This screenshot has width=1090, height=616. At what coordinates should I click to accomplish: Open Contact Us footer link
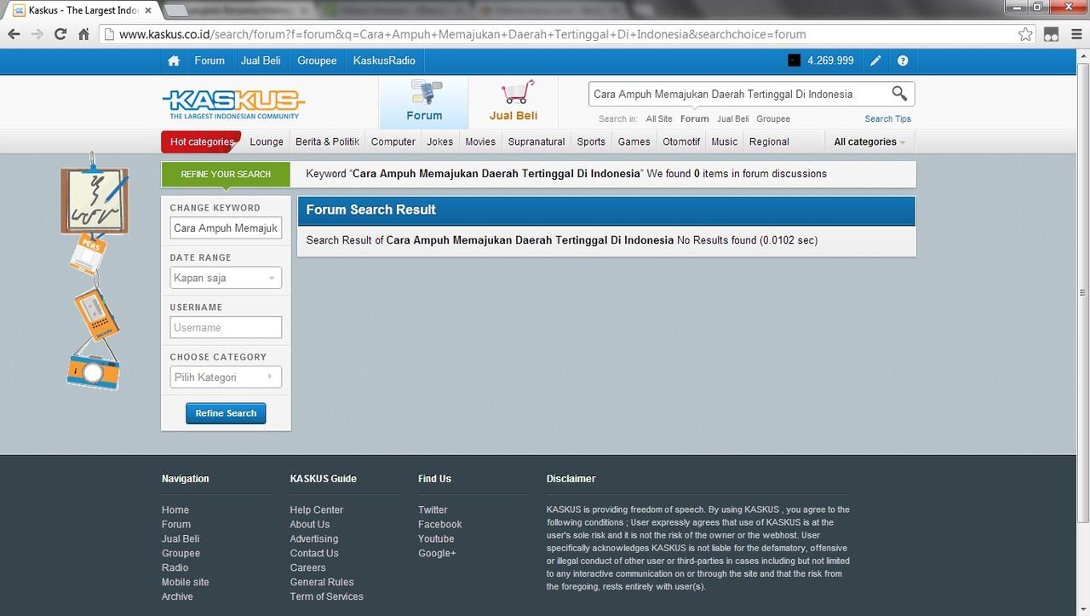click(x=314, y=553)
